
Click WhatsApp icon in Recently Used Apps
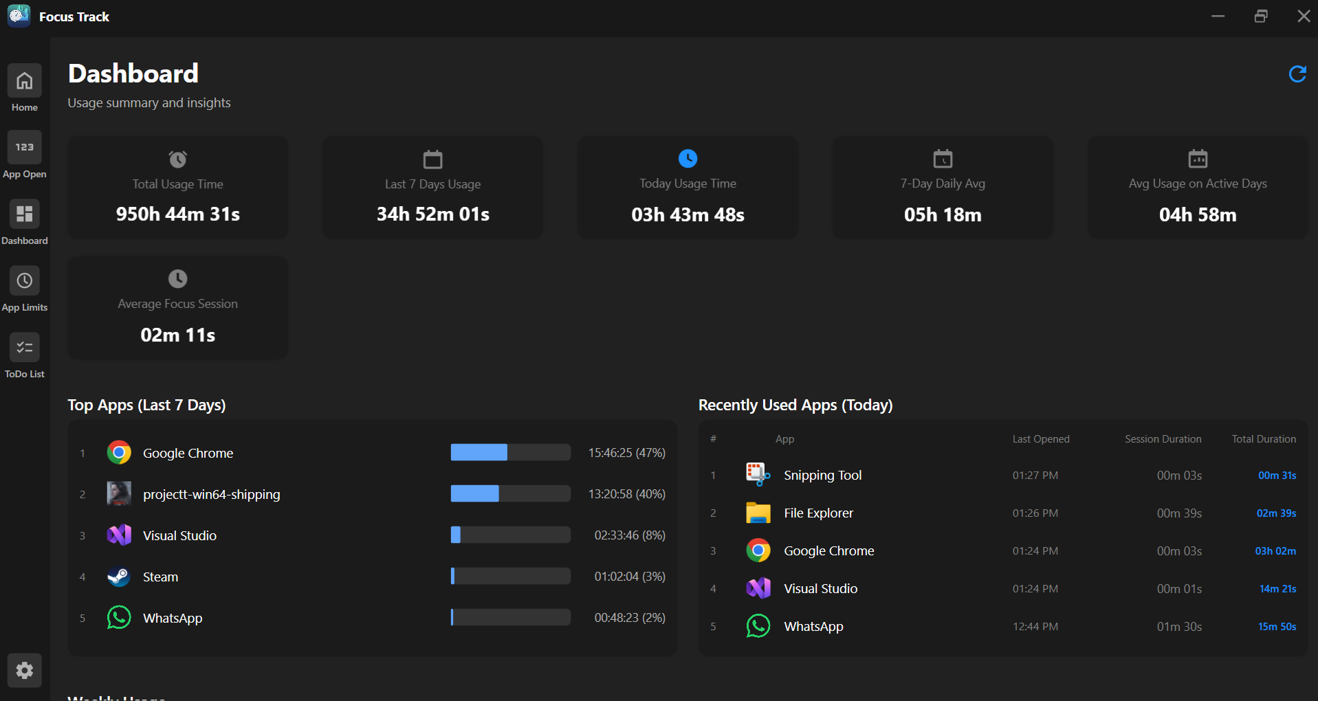click(758, 626)
